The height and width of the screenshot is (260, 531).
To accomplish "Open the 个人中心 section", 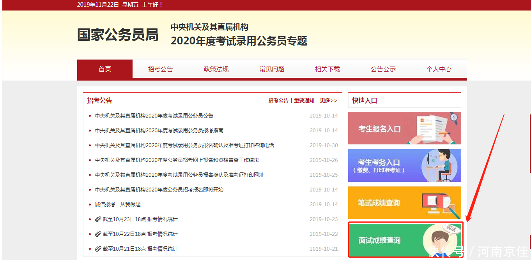I will [439, 69].
